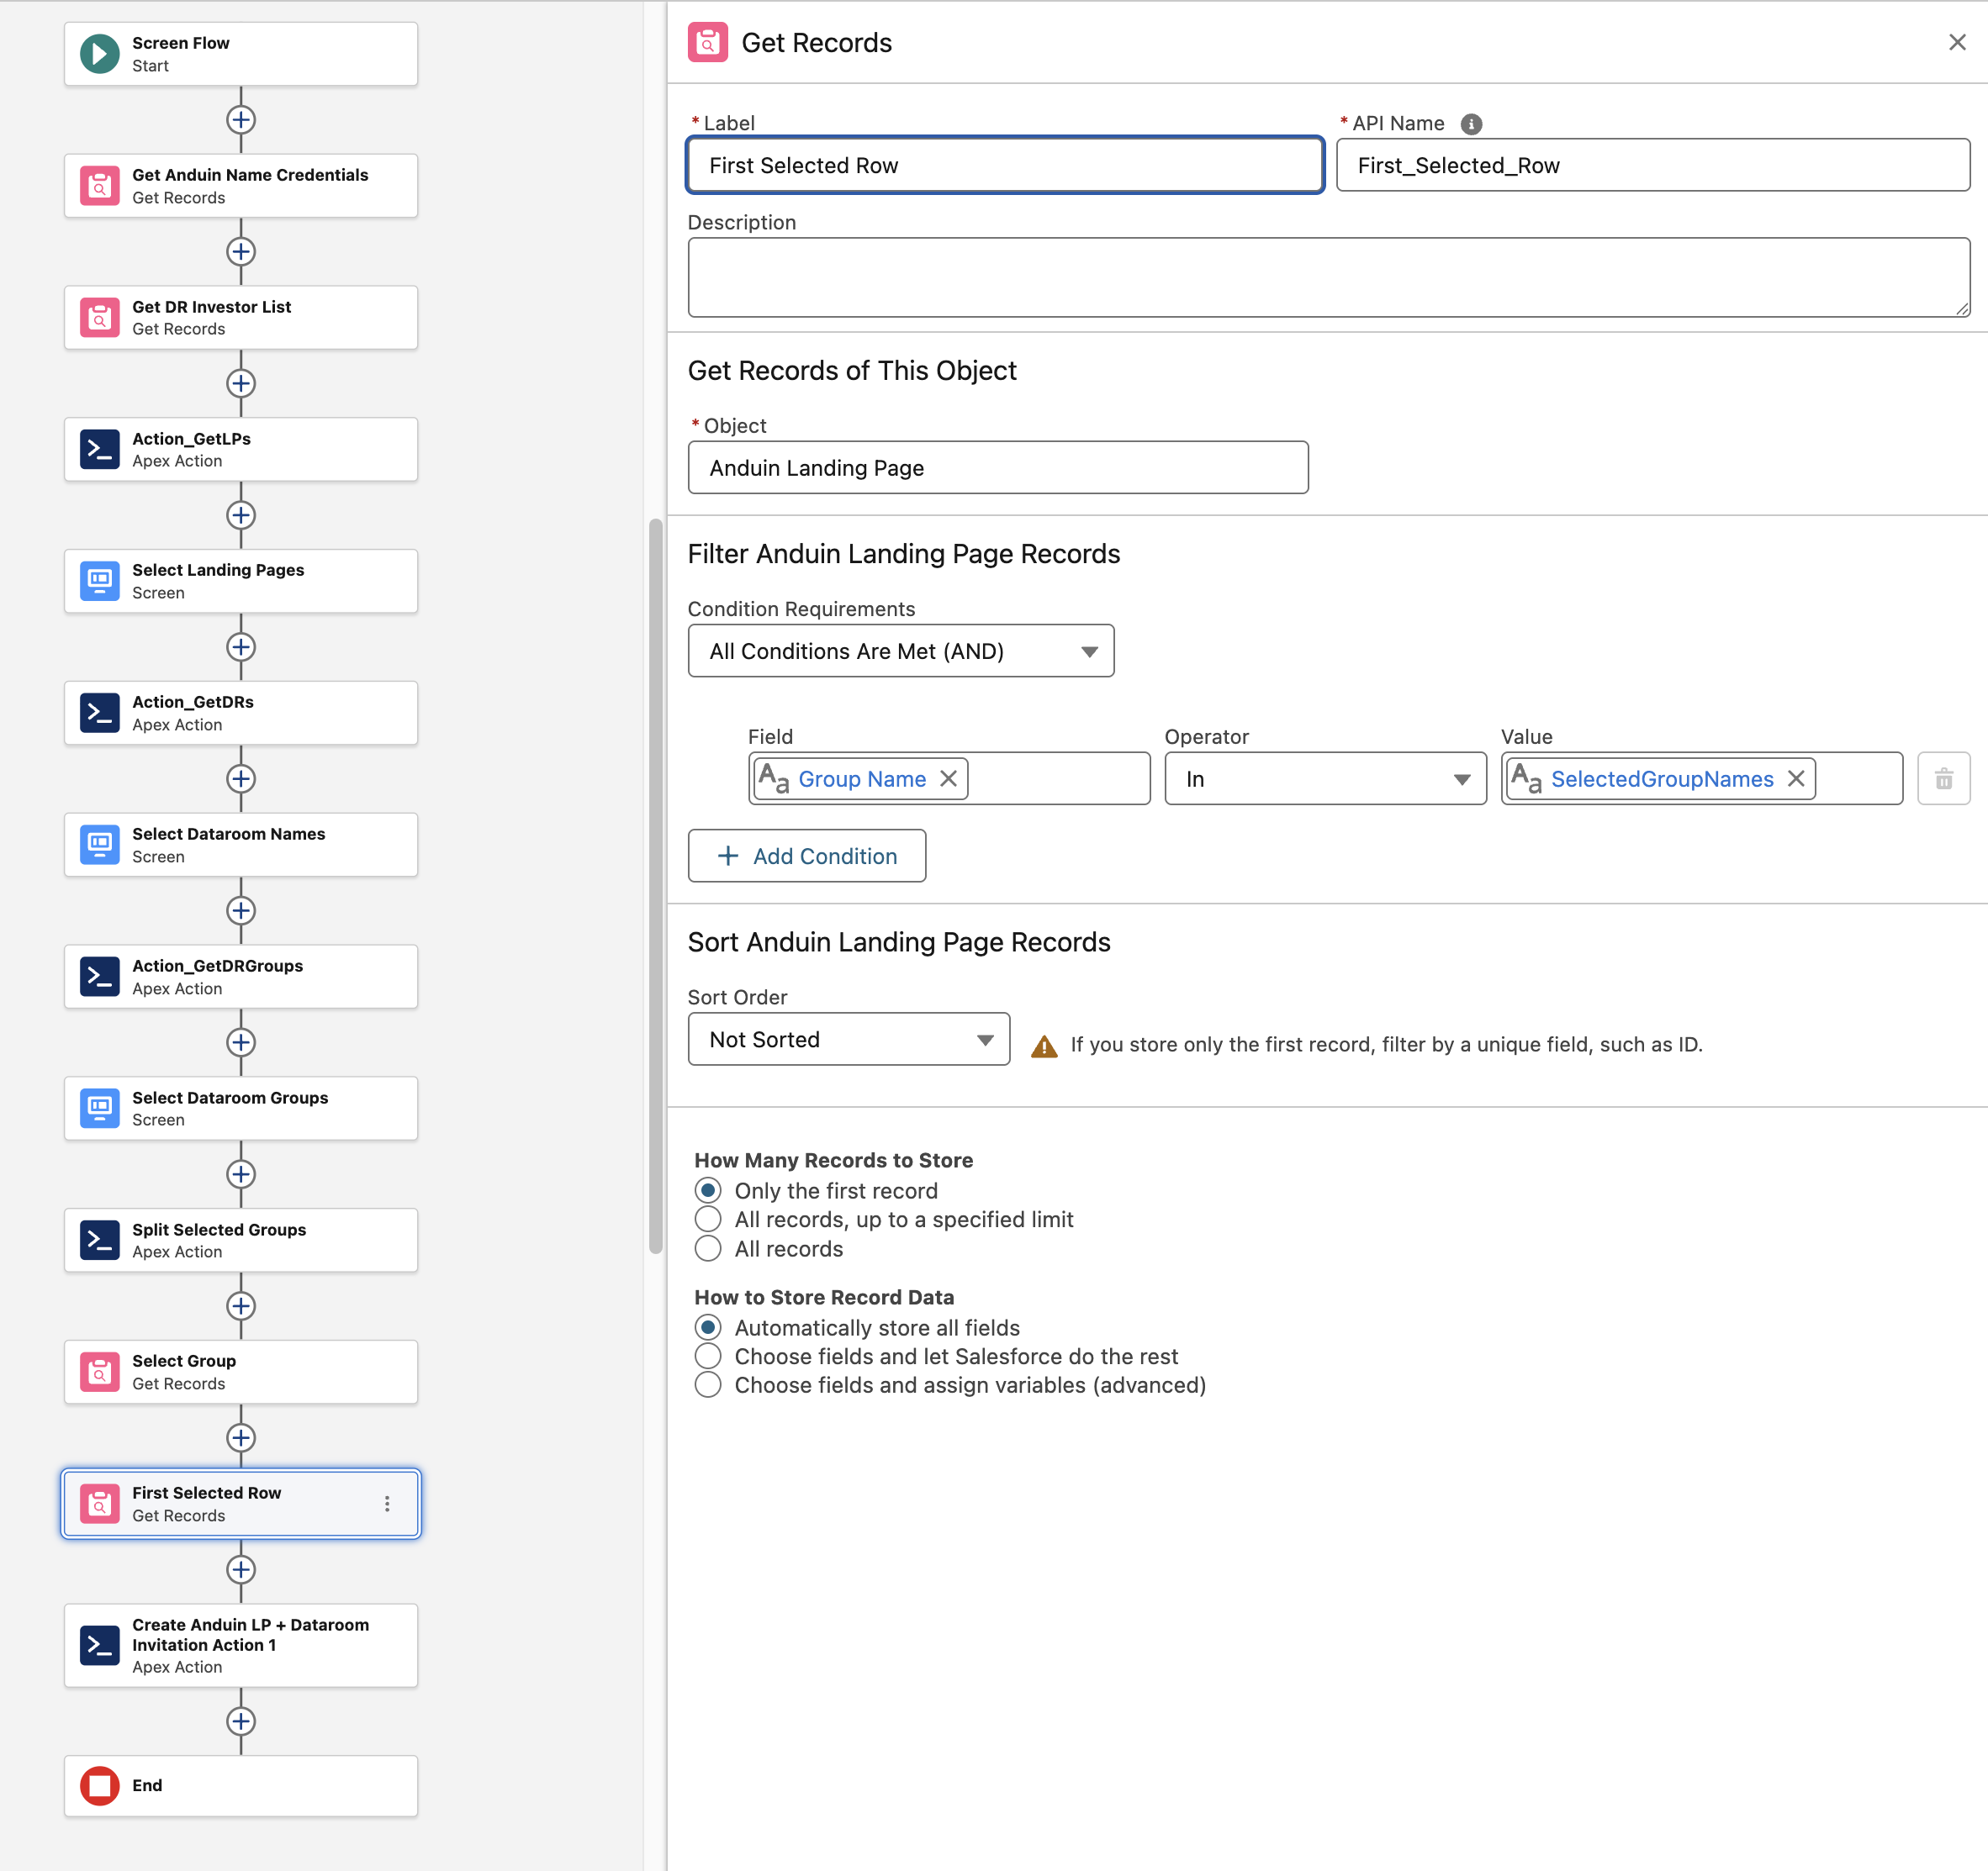Open API Name info tooltip icon
This screenshot has width=1988, height=1871.
[1471, 124]
